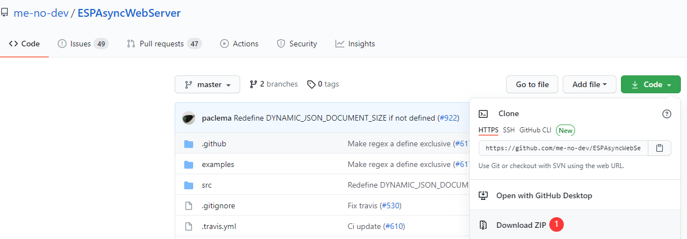This screenshot has width=687, height=239.
Task: Open the examples row's Make regex commit message
Action: [399, 164]
